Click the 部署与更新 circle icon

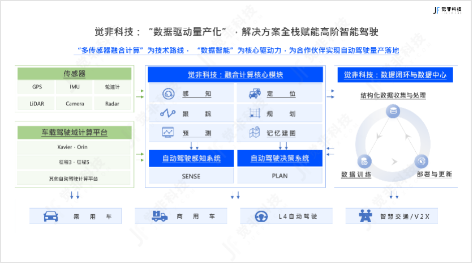[422, 161]
